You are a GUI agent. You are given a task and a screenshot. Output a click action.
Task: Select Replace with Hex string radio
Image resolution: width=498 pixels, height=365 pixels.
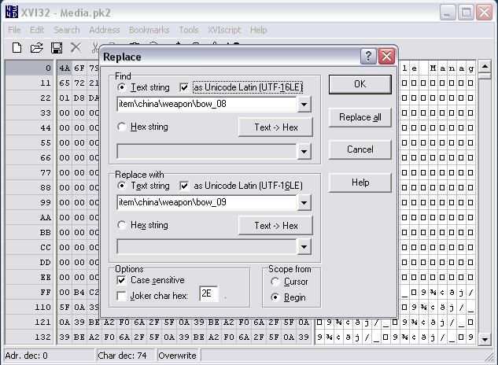[121, 225]
